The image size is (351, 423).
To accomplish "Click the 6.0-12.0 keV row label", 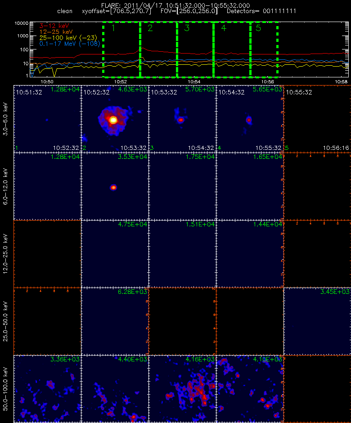I will 5,186.
